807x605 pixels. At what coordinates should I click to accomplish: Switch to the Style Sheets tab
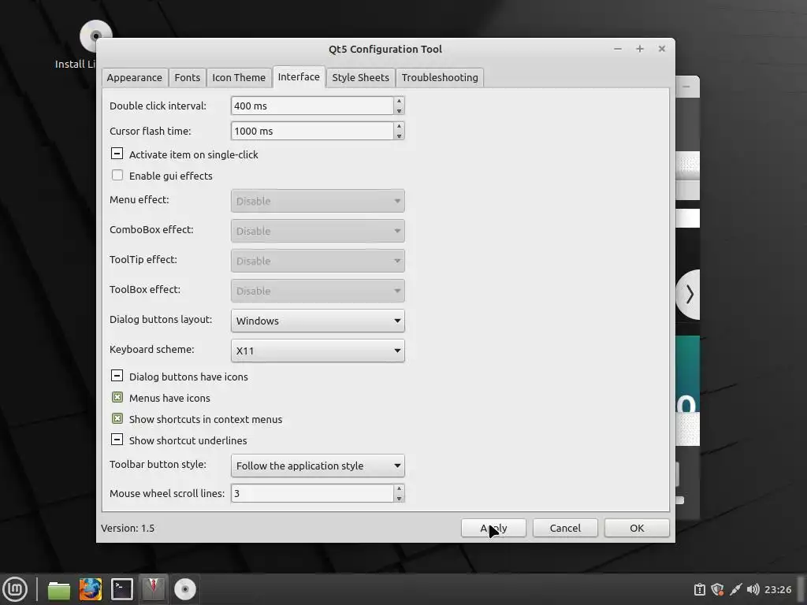[360, 78]
